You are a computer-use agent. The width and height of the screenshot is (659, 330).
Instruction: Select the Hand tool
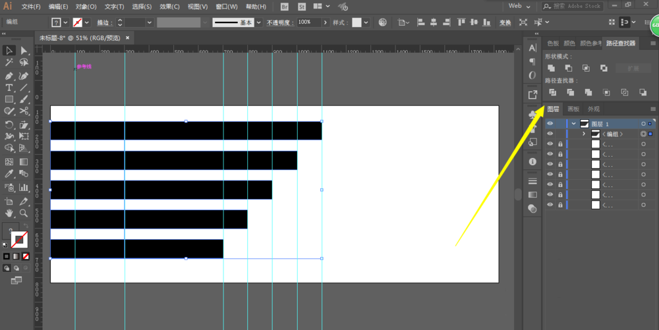(9, 213)
